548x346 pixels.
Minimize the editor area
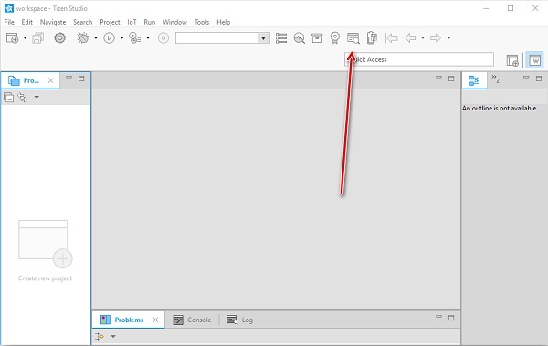point(438,78)
